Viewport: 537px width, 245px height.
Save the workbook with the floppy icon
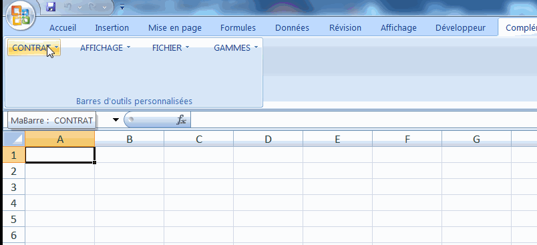coord(51,7)
